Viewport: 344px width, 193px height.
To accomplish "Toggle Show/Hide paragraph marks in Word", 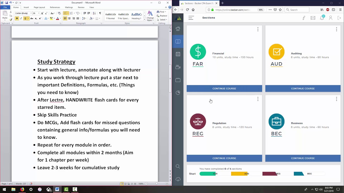I will pos(100,13).
